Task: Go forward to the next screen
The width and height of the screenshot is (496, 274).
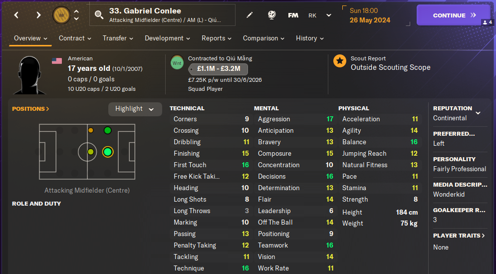Action: [38, 15]
